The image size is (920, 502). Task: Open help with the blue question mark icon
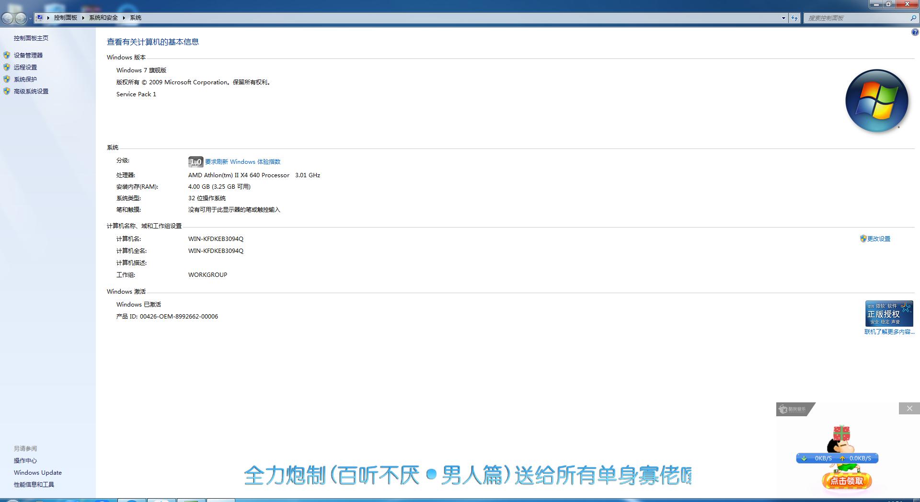[915, 33]
